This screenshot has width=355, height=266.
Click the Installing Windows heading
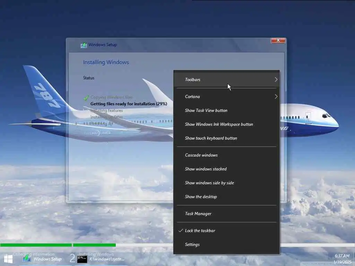pos(106,62)
